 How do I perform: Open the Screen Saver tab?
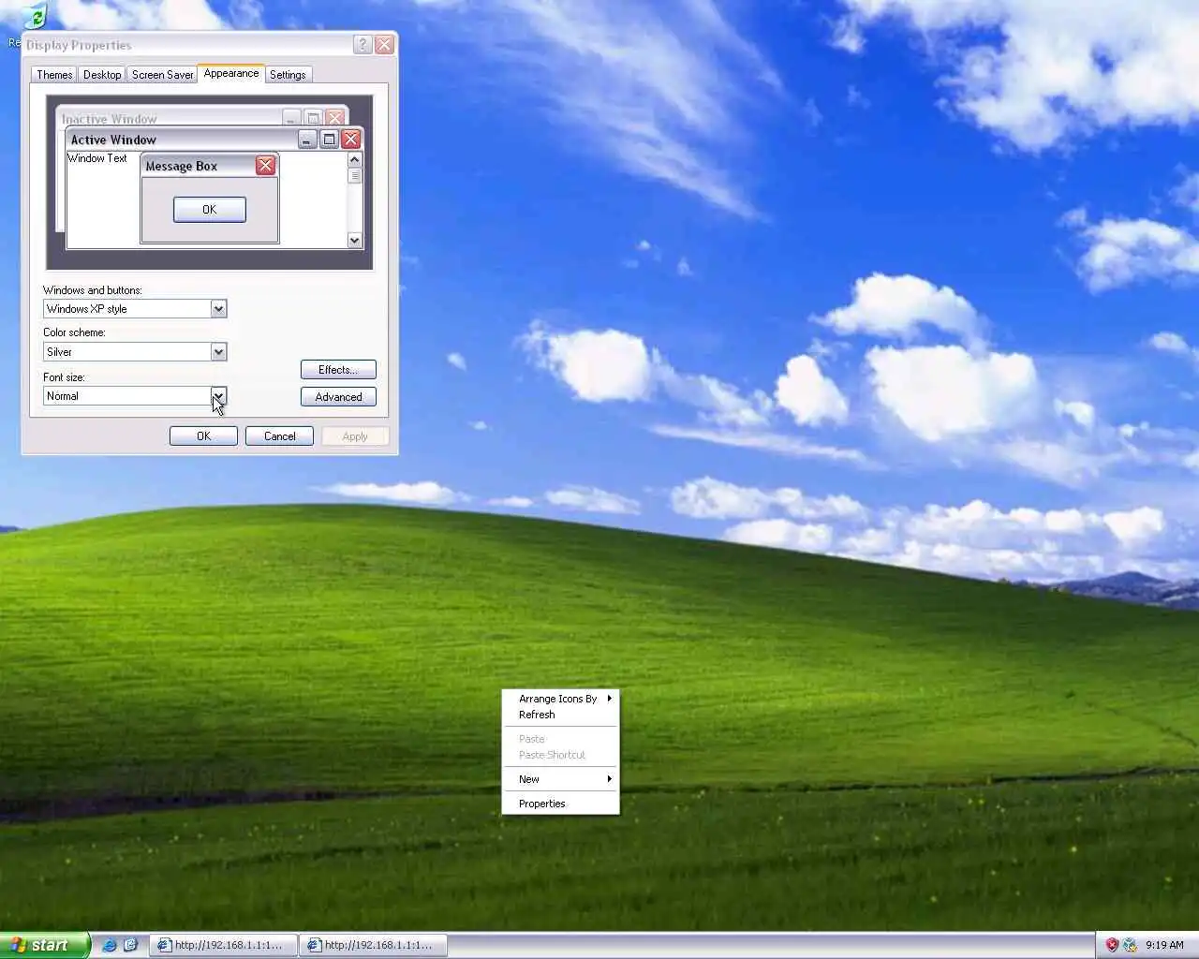(x=162, y=75)
